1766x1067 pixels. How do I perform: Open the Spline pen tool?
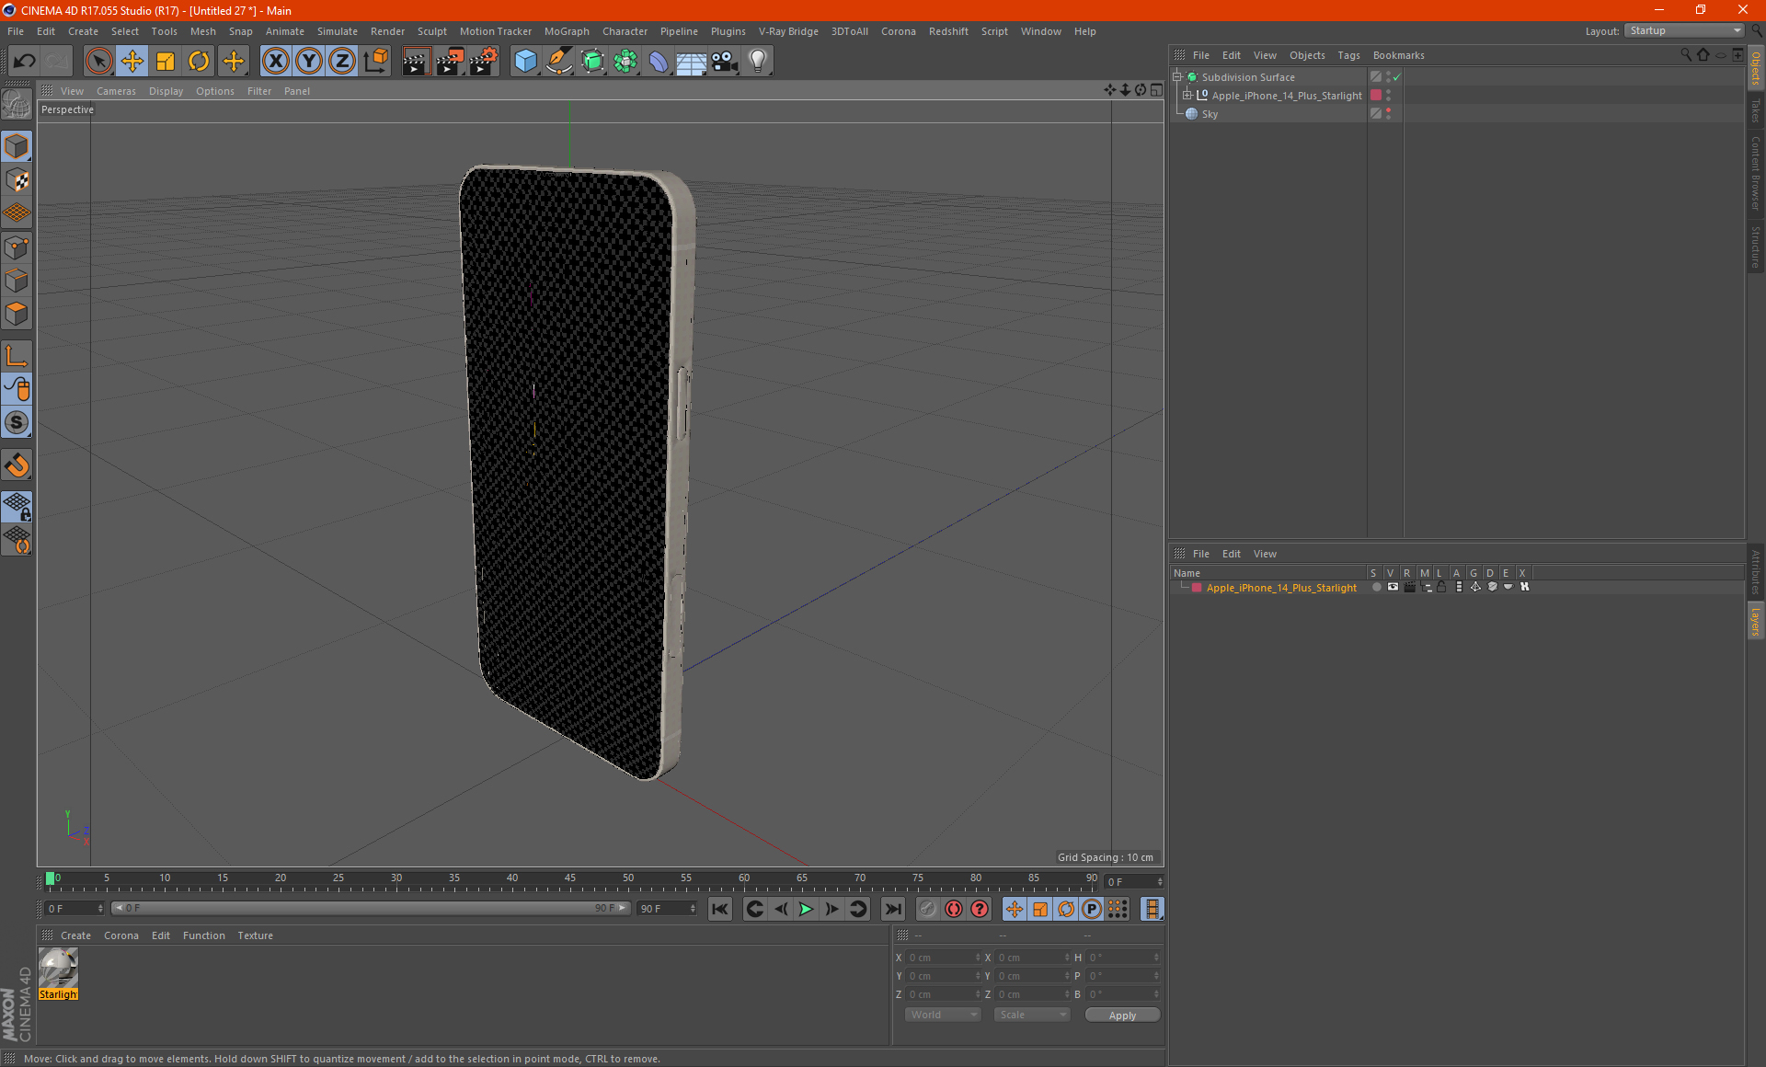pyautogui.click(x=559, y=62)
